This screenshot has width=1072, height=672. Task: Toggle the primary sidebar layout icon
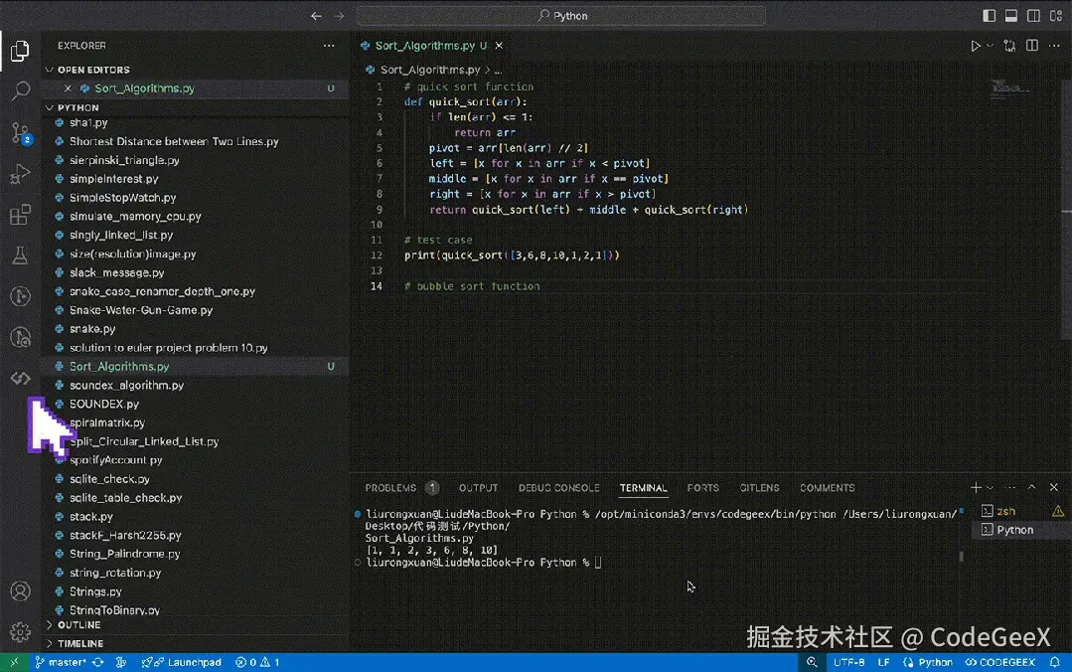tap(989, 16)
